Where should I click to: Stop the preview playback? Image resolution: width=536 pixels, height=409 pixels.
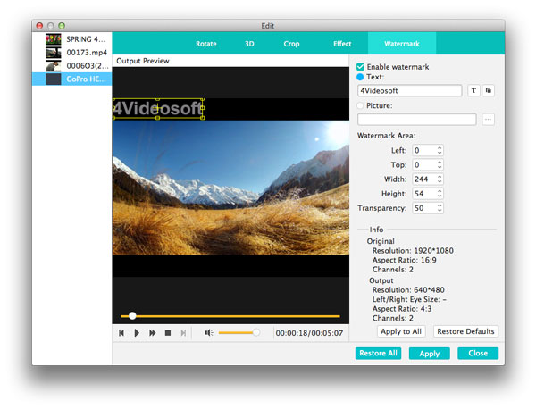pos(168,333)
